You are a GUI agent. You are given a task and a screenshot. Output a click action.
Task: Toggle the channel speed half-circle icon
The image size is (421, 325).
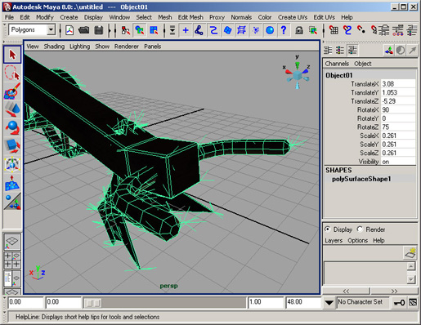[x=401, y=50]
